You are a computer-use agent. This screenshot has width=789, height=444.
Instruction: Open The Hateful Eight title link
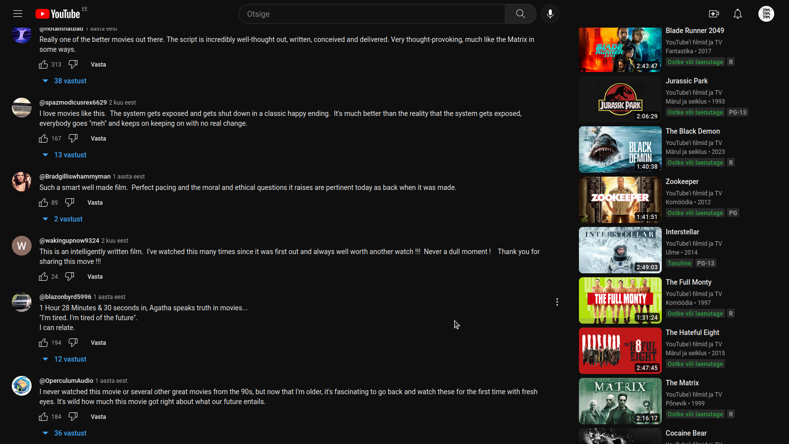point(692,333)
